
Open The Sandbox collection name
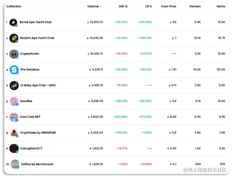point(30,69)
